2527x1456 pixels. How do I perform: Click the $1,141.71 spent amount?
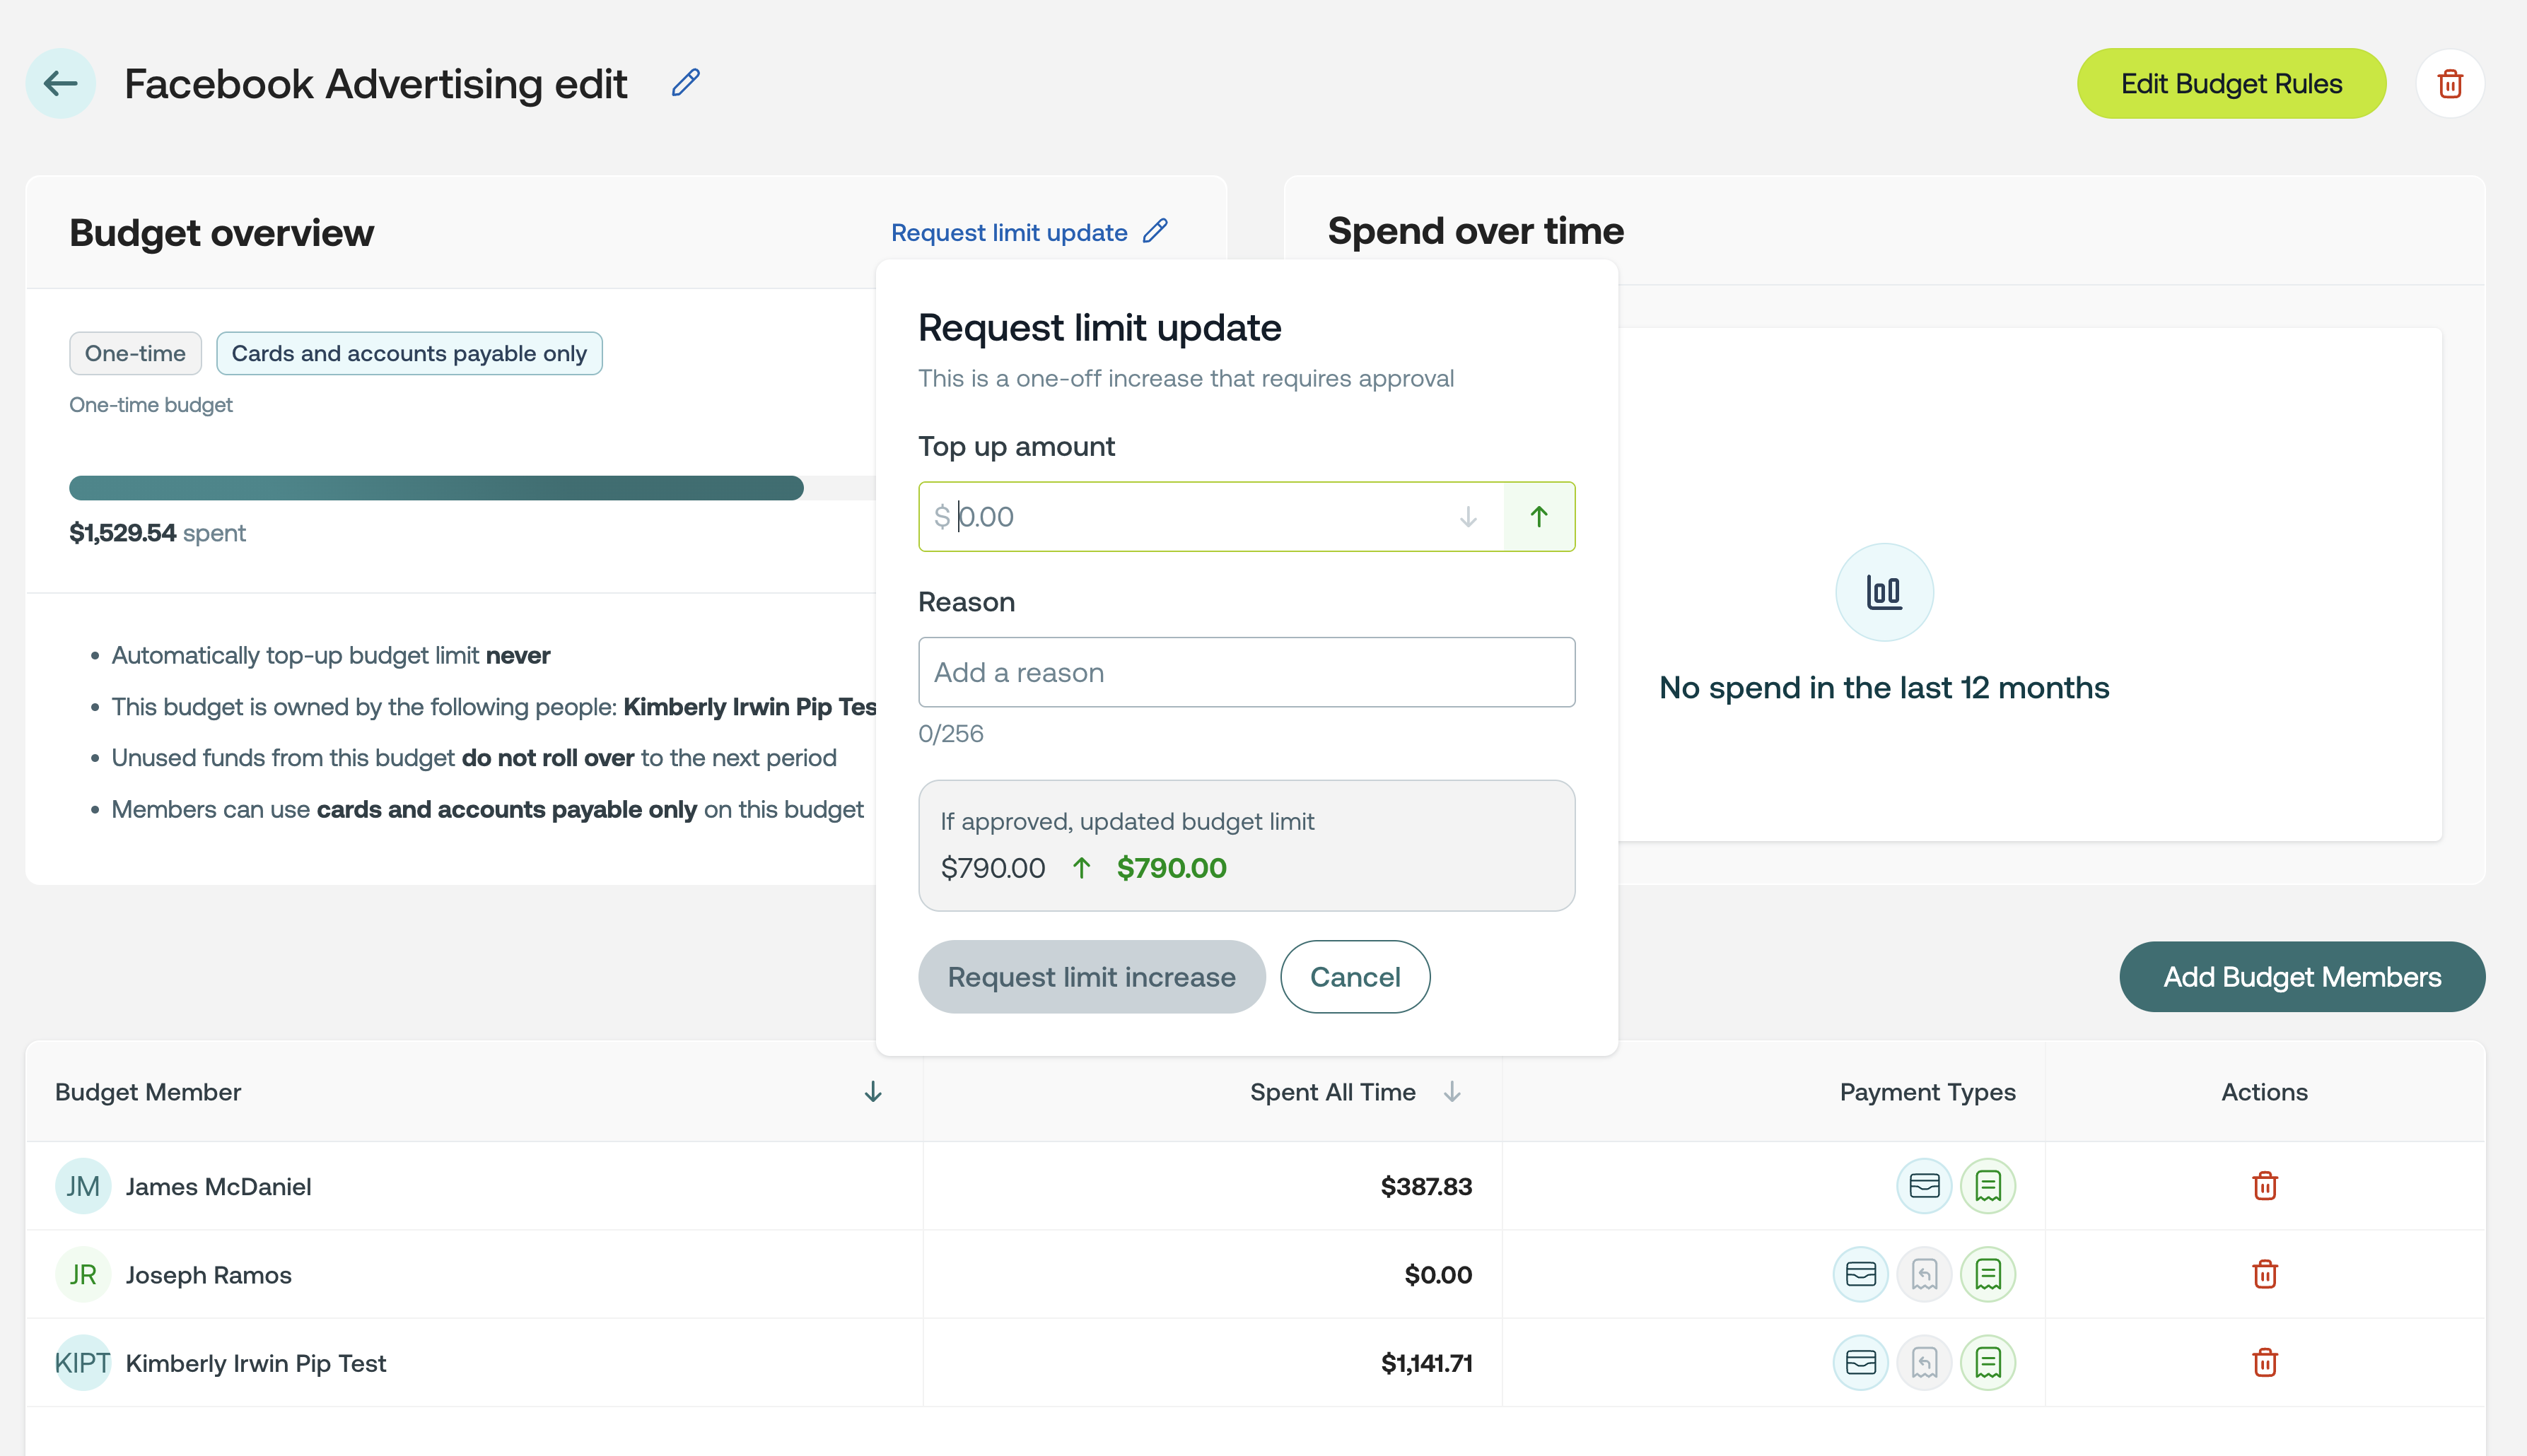1425,1363
